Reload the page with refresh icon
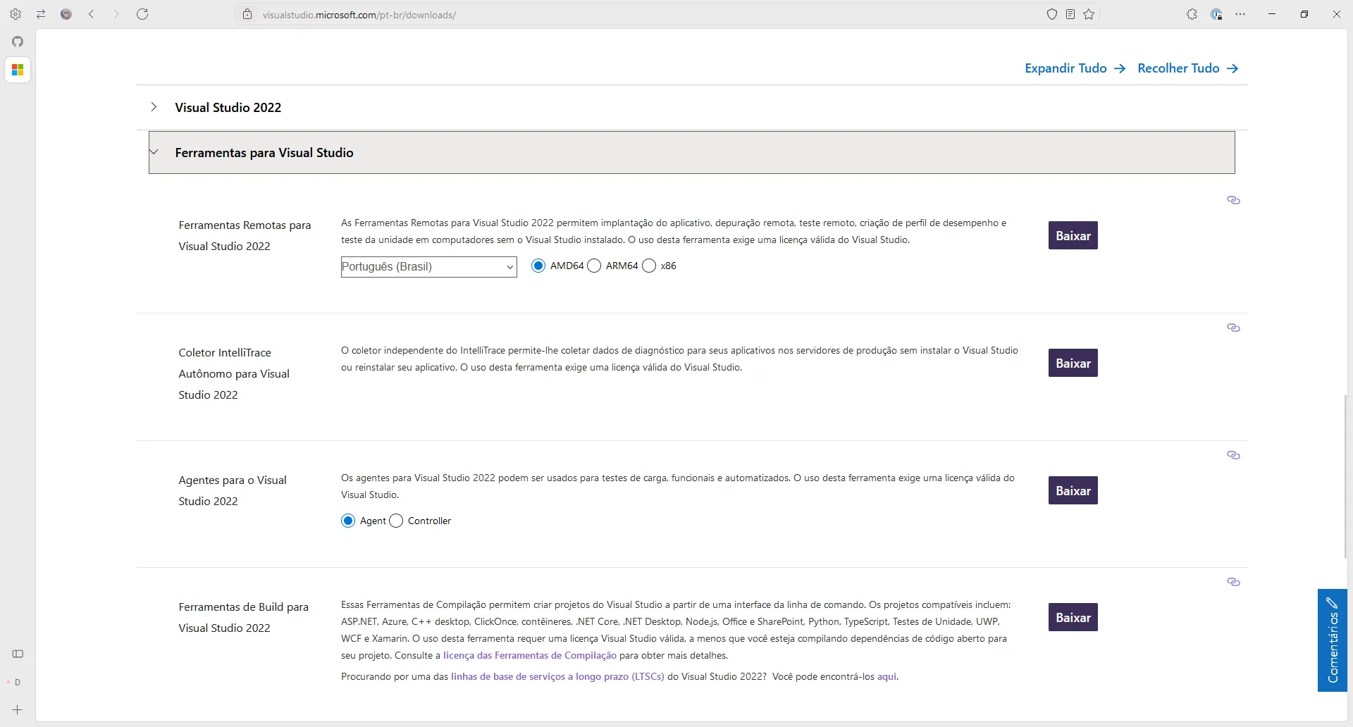The width and height of the screenshot is (1353, 727). tap(142, 14)
